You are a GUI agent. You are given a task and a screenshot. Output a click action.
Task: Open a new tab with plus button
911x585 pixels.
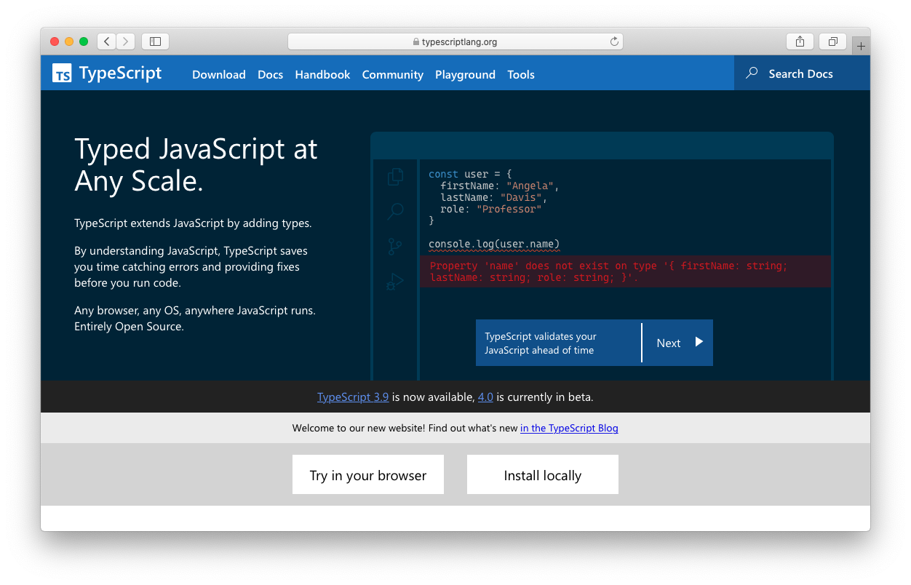[x=861, y=46]
